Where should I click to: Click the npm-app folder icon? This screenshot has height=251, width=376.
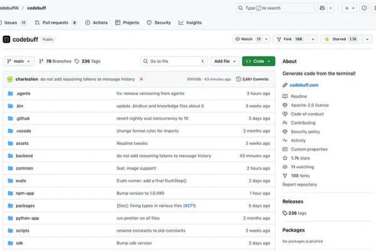[10, 193]
